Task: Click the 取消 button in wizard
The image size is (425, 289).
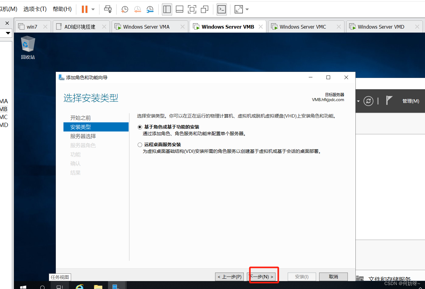Action: pyautogui.click(x=333, y=277)
